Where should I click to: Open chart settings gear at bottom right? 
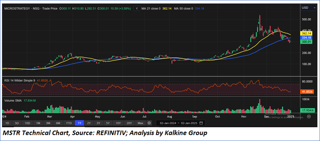[x=309, y=117]
